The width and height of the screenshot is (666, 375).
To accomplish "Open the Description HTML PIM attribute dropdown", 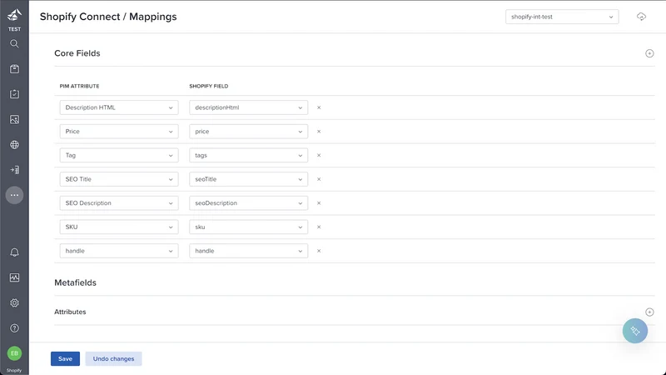I will [x=119, y=107].
